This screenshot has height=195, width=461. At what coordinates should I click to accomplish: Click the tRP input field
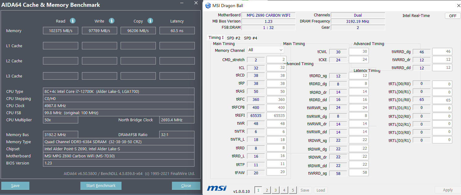point(276,84)
